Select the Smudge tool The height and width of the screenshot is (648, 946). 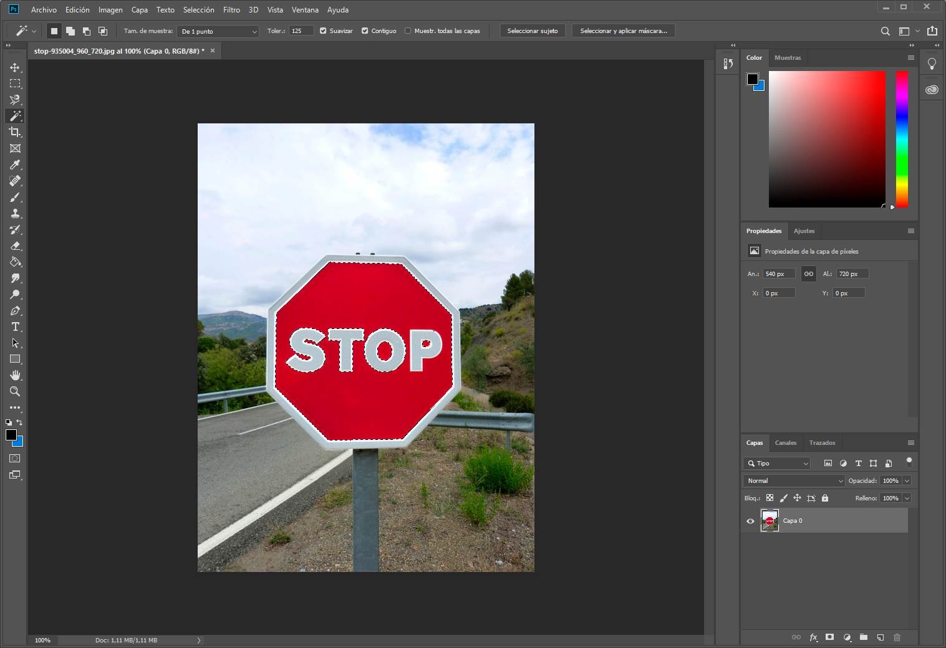15,278
